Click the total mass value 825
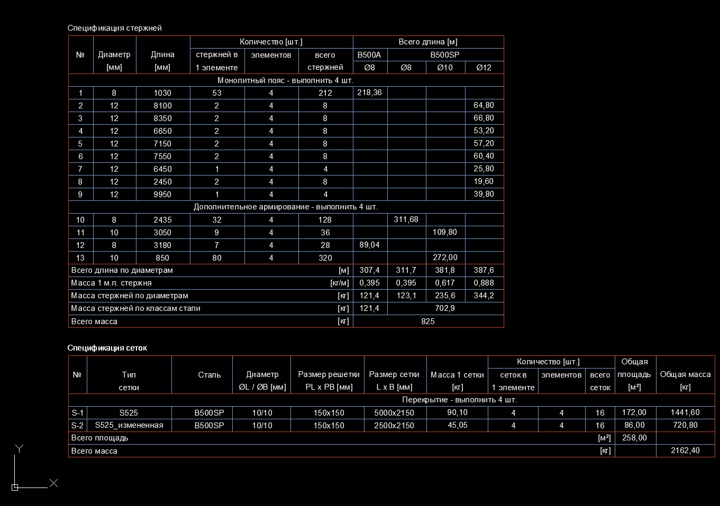This screenshot has height=506, width=720. [x=428, y=321]
